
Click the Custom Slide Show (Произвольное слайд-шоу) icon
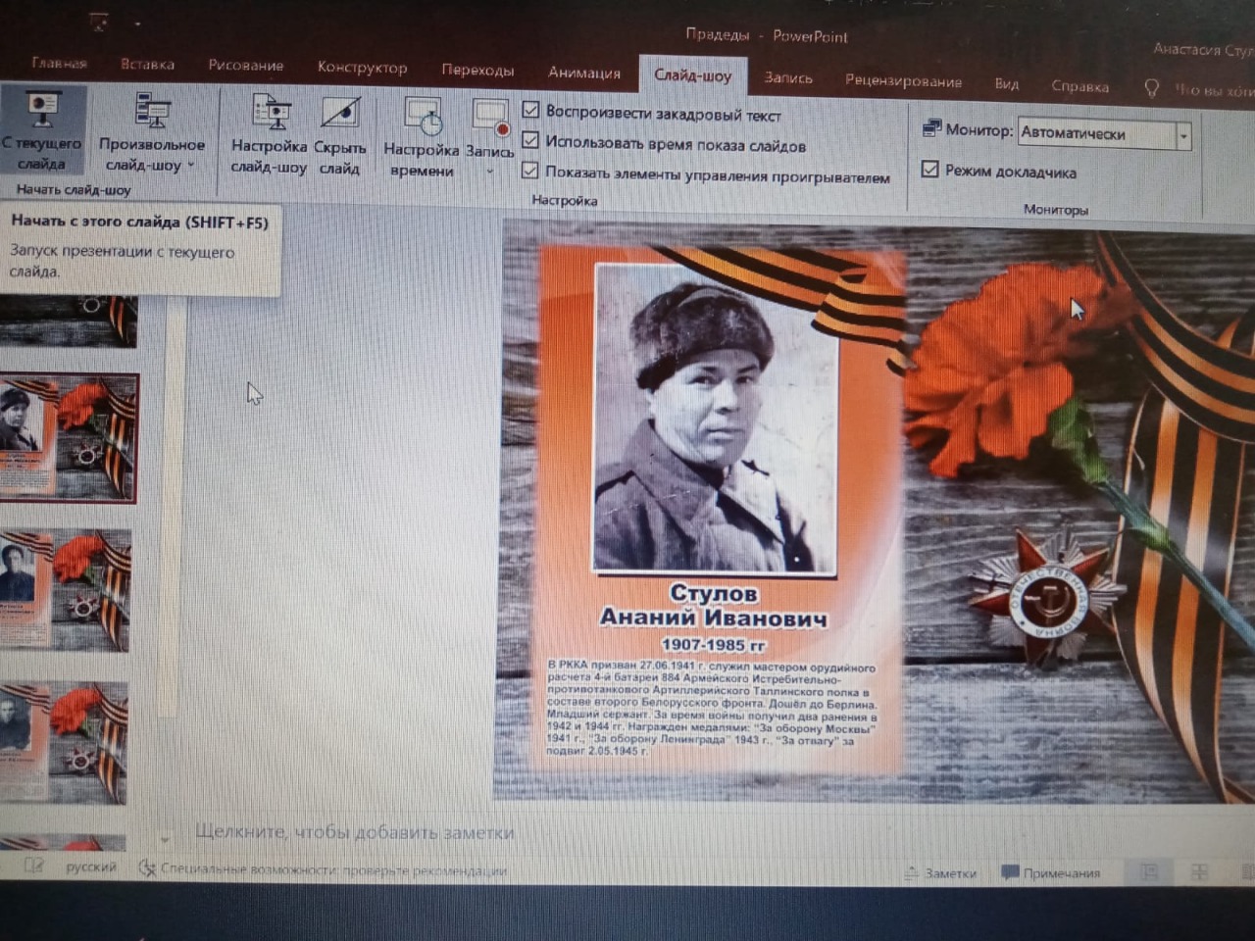coord(152,112)
